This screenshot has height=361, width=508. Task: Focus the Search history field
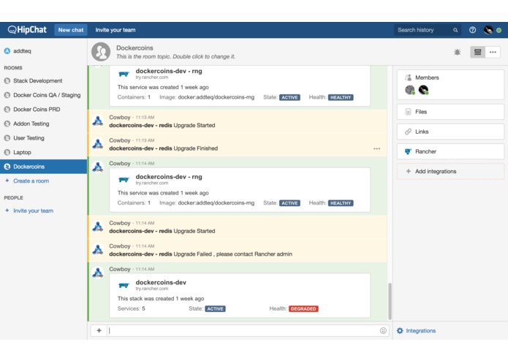pos(428,30)
